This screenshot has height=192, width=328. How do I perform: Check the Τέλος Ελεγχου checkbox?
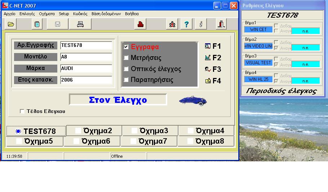[x=22, y=111]
